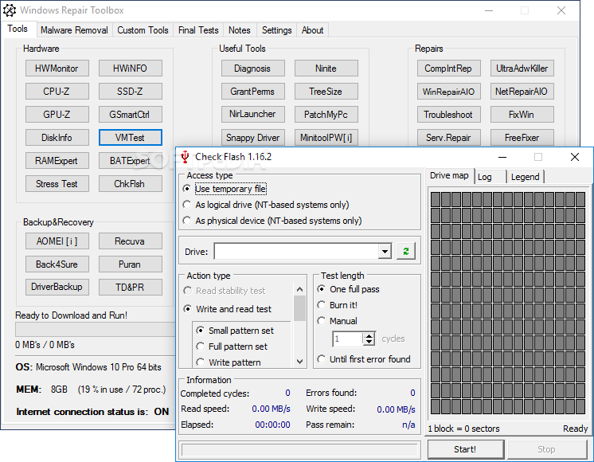The width and height of the screenshot is (594, 462).
Task: Click the Back4Sure button
Action: (57, 264)
